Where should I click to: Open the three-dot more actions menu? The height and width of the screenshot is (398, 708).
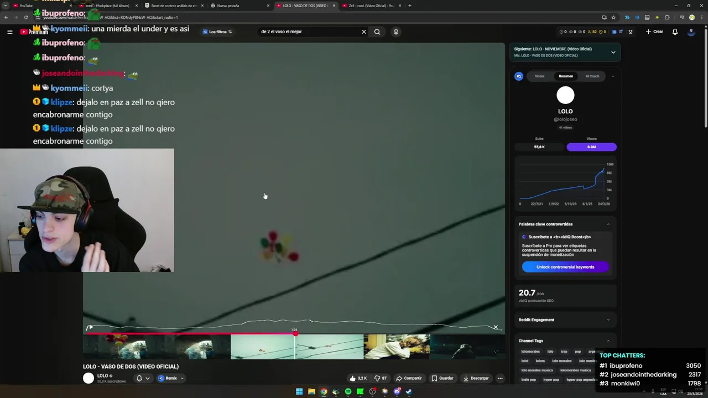500,378
